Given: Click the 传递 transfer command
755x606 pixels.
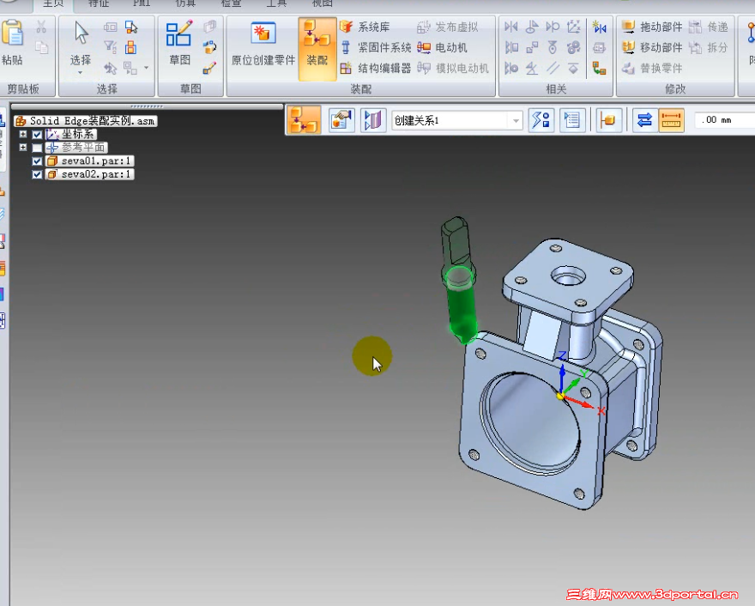Looking at the screenshot, I should pos(709,27).
